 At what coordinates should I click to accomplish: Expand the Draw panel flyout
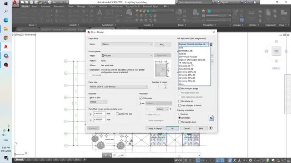pyautogui.click(x=33, y=25)
